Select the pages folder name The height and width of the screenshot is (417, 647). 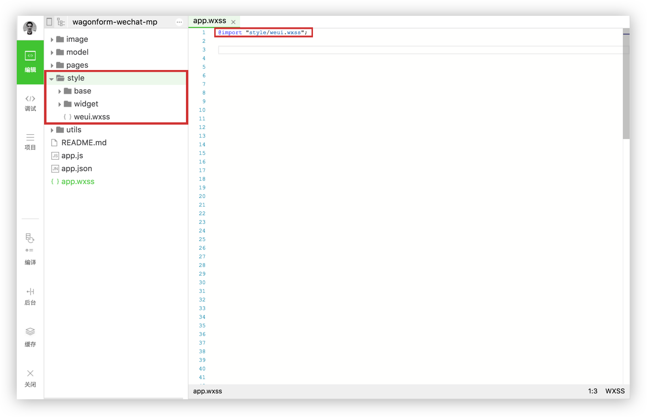point(77,65)
